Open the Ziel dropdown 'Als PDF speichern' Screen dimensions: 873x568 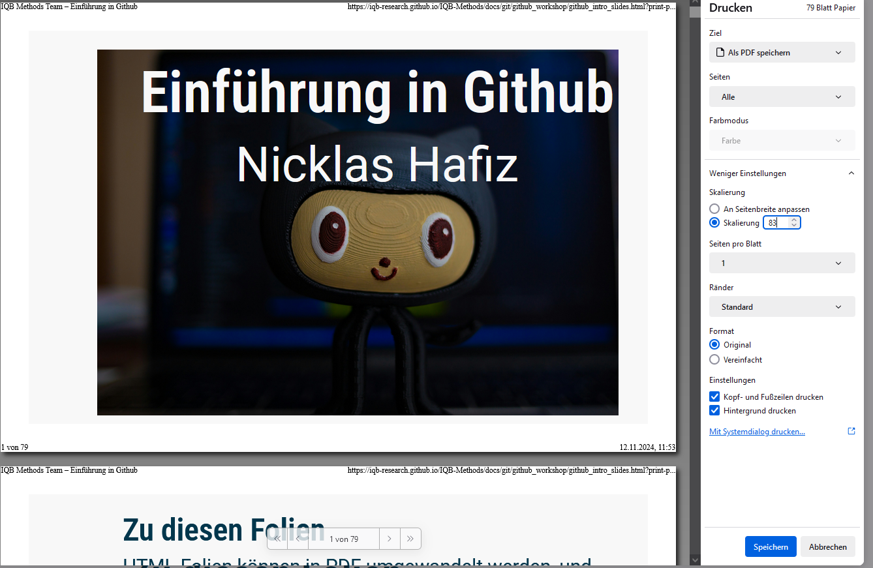coord(782,53)
